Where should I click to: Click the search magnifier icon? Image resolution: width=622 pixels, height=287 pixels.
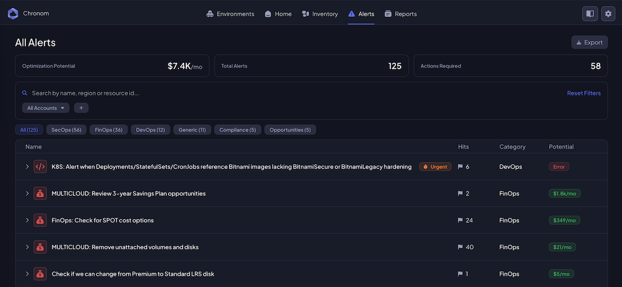25,93
